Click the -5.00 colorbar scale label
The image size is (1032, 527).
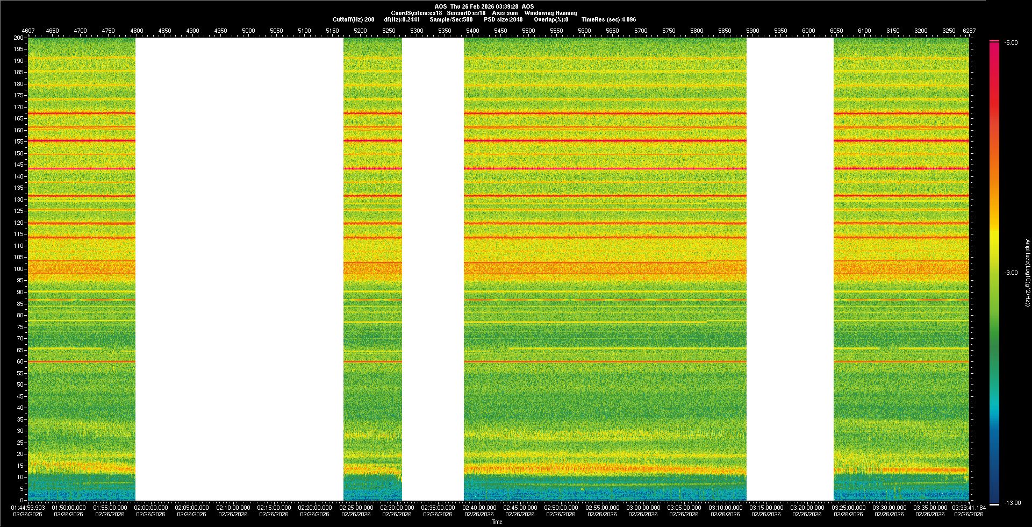(1010, 43)
